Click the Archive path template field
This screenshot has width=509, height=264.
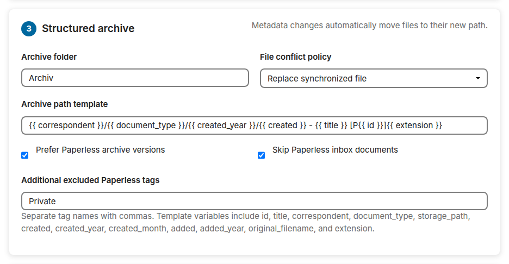254,125
